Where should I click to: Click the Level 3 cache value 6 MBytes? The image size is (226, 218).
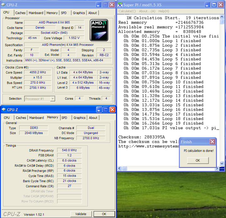(x=83, y=88)
